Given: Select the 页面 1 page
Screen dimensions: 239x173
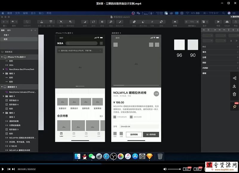Looking at the screenshot, I should point(6,35).
